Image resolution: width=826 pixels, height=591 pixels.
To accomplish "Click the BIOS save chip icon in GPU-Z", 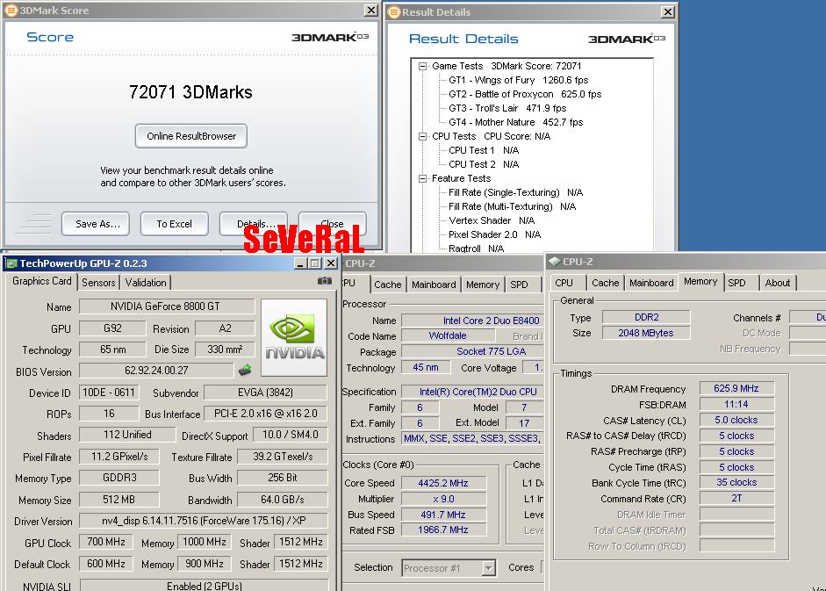I will pyautogui.click(x=245, y=370).
